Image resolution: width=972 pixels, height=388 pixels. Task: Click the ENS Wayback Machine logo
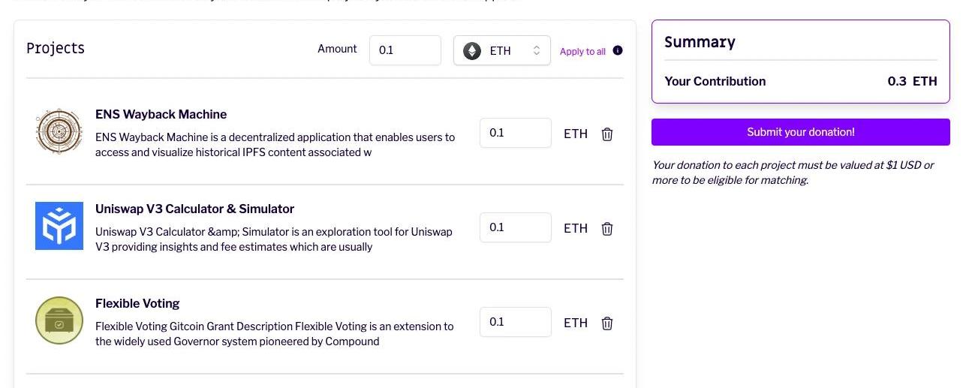click(59, 132)
